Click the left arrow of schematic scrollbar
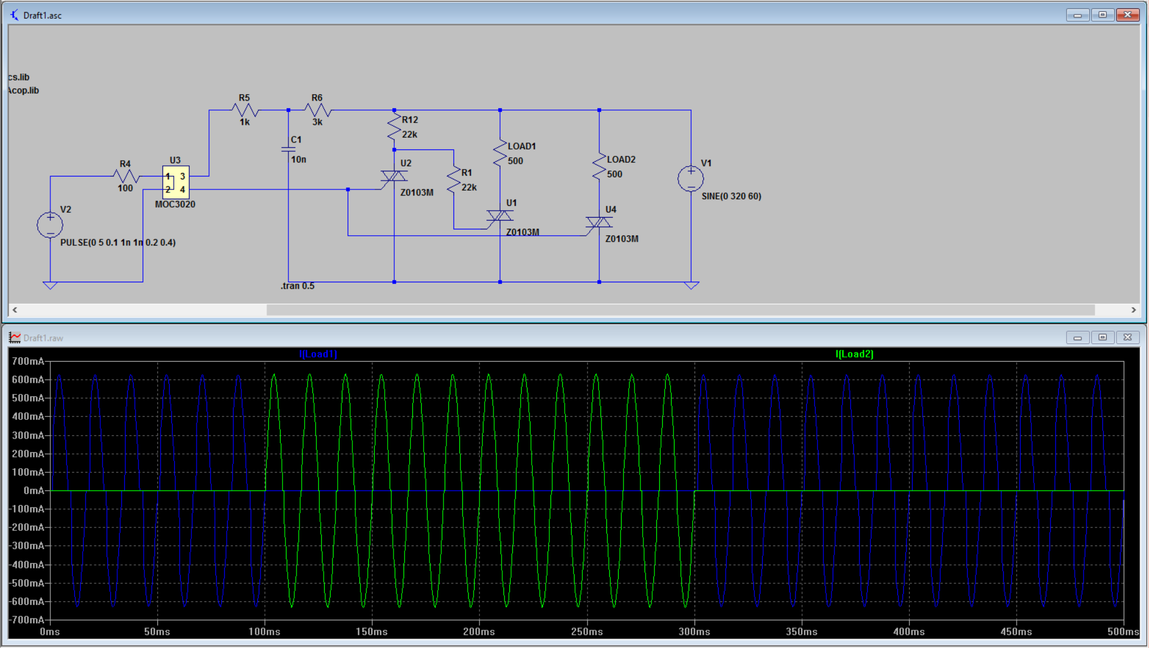This screenshot has width=1149, height=648. click(x=15, y=310)
